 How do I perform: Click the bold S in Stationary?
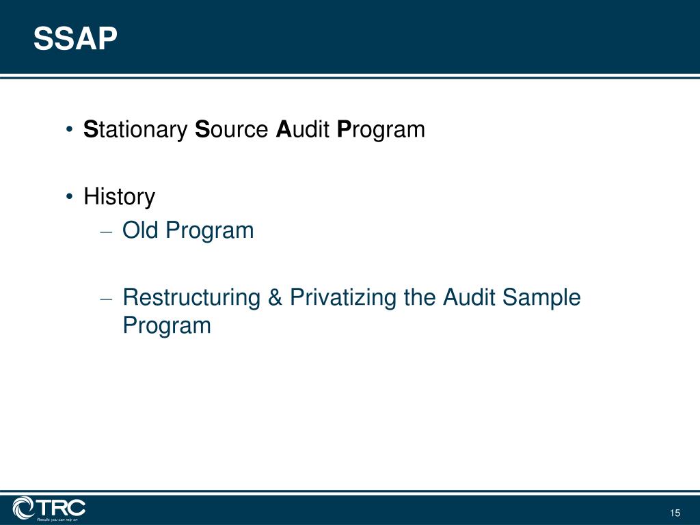90,129
